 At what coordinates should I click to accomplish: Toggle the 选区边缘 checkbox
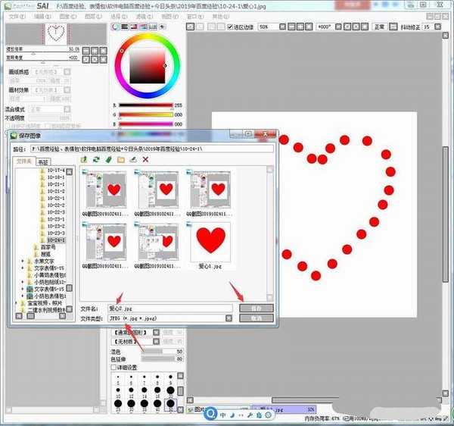[231, 27]
